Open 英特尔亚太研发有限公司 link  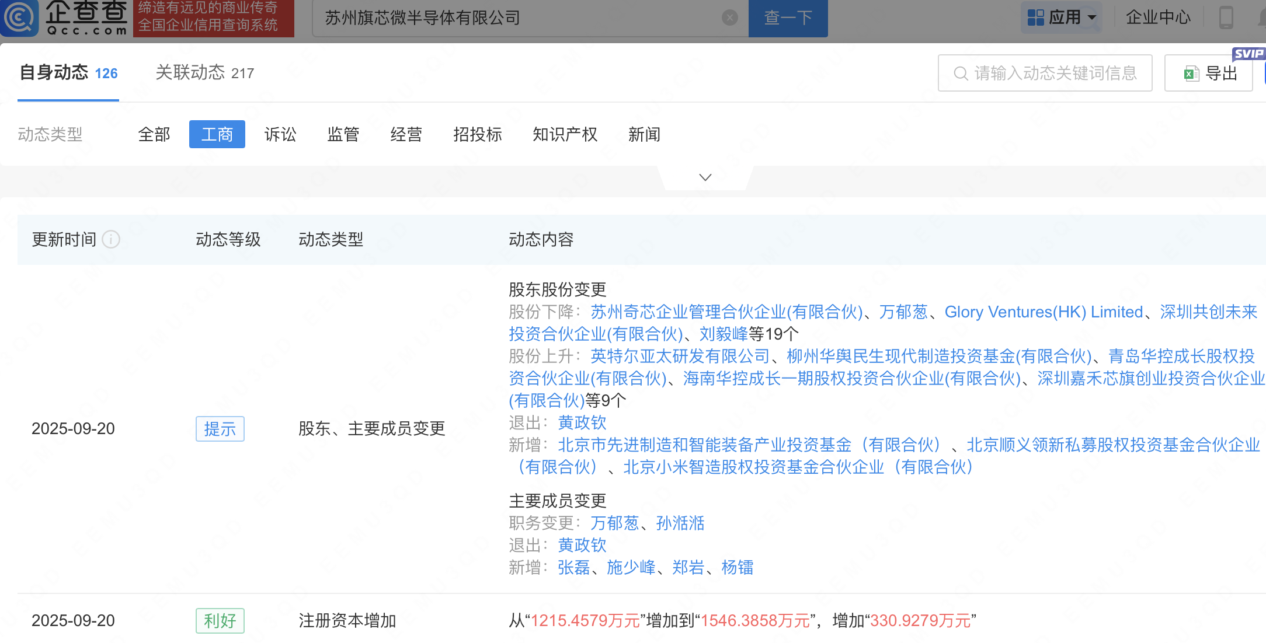click(680, 356)
